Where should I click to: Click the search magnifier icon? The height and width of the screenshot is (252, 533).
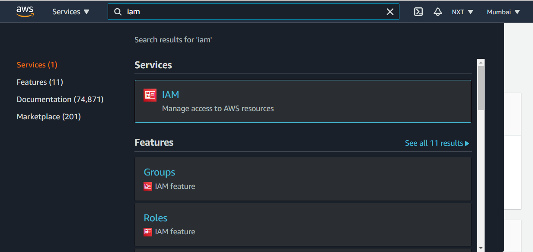(x=118, y=12)
